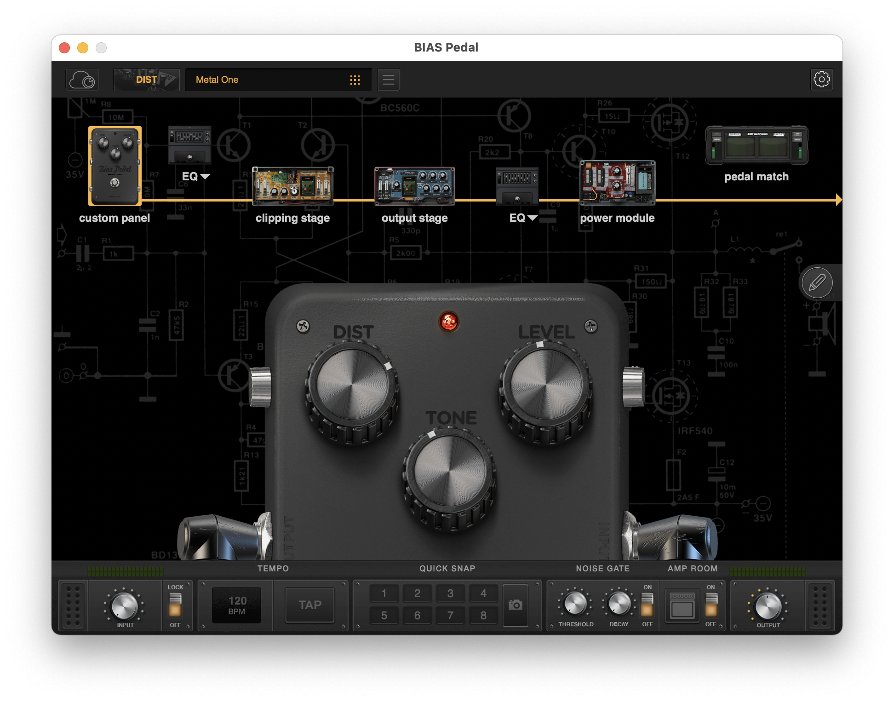
Task: Click the noise gate THRESHOLD knob
Action: coord(575,603)
